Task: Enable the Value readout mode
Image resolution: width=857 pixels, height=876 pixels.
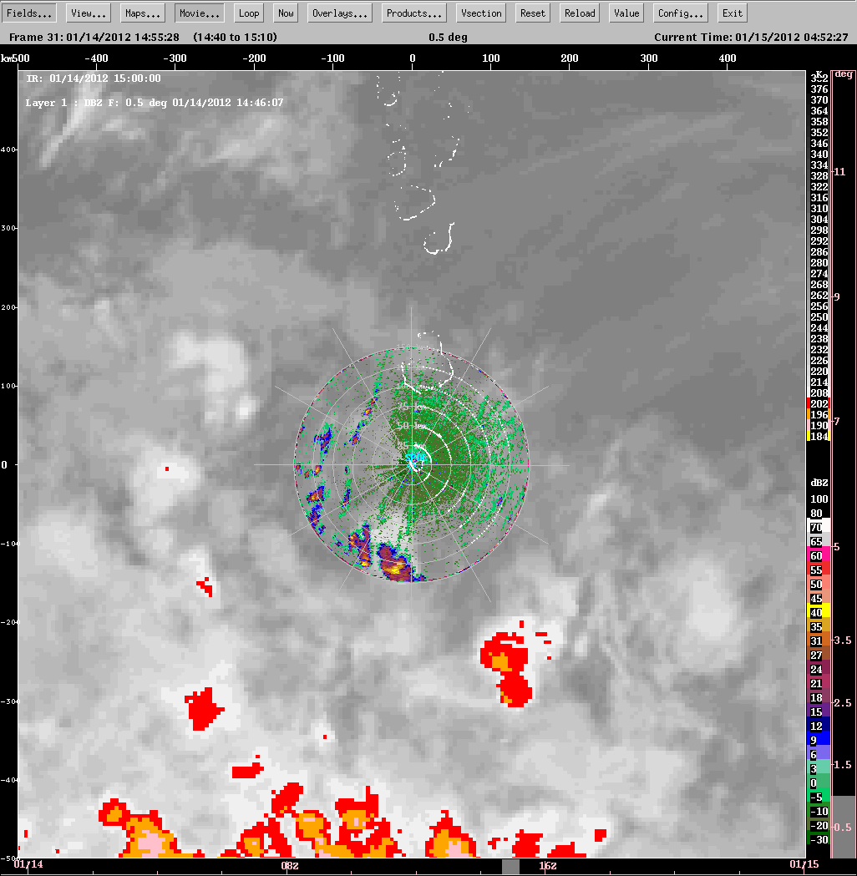Action: [626, 12]
